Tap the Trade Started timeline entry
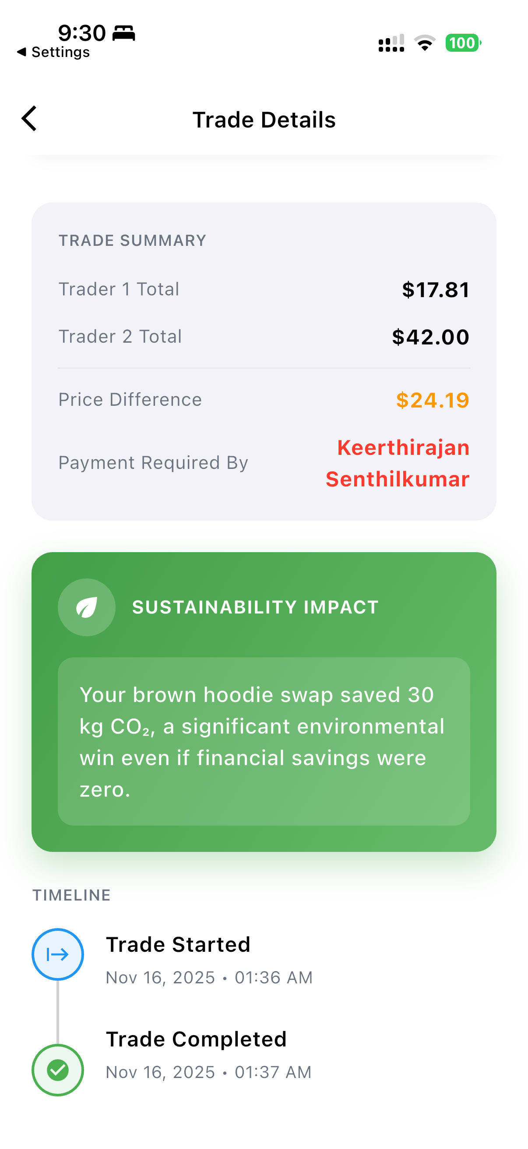 click(x=178, y=944)
